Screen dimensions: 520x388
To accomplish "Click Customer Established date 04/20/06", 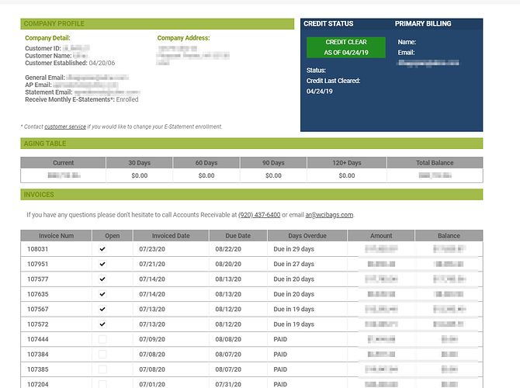I will click(102, 63).
